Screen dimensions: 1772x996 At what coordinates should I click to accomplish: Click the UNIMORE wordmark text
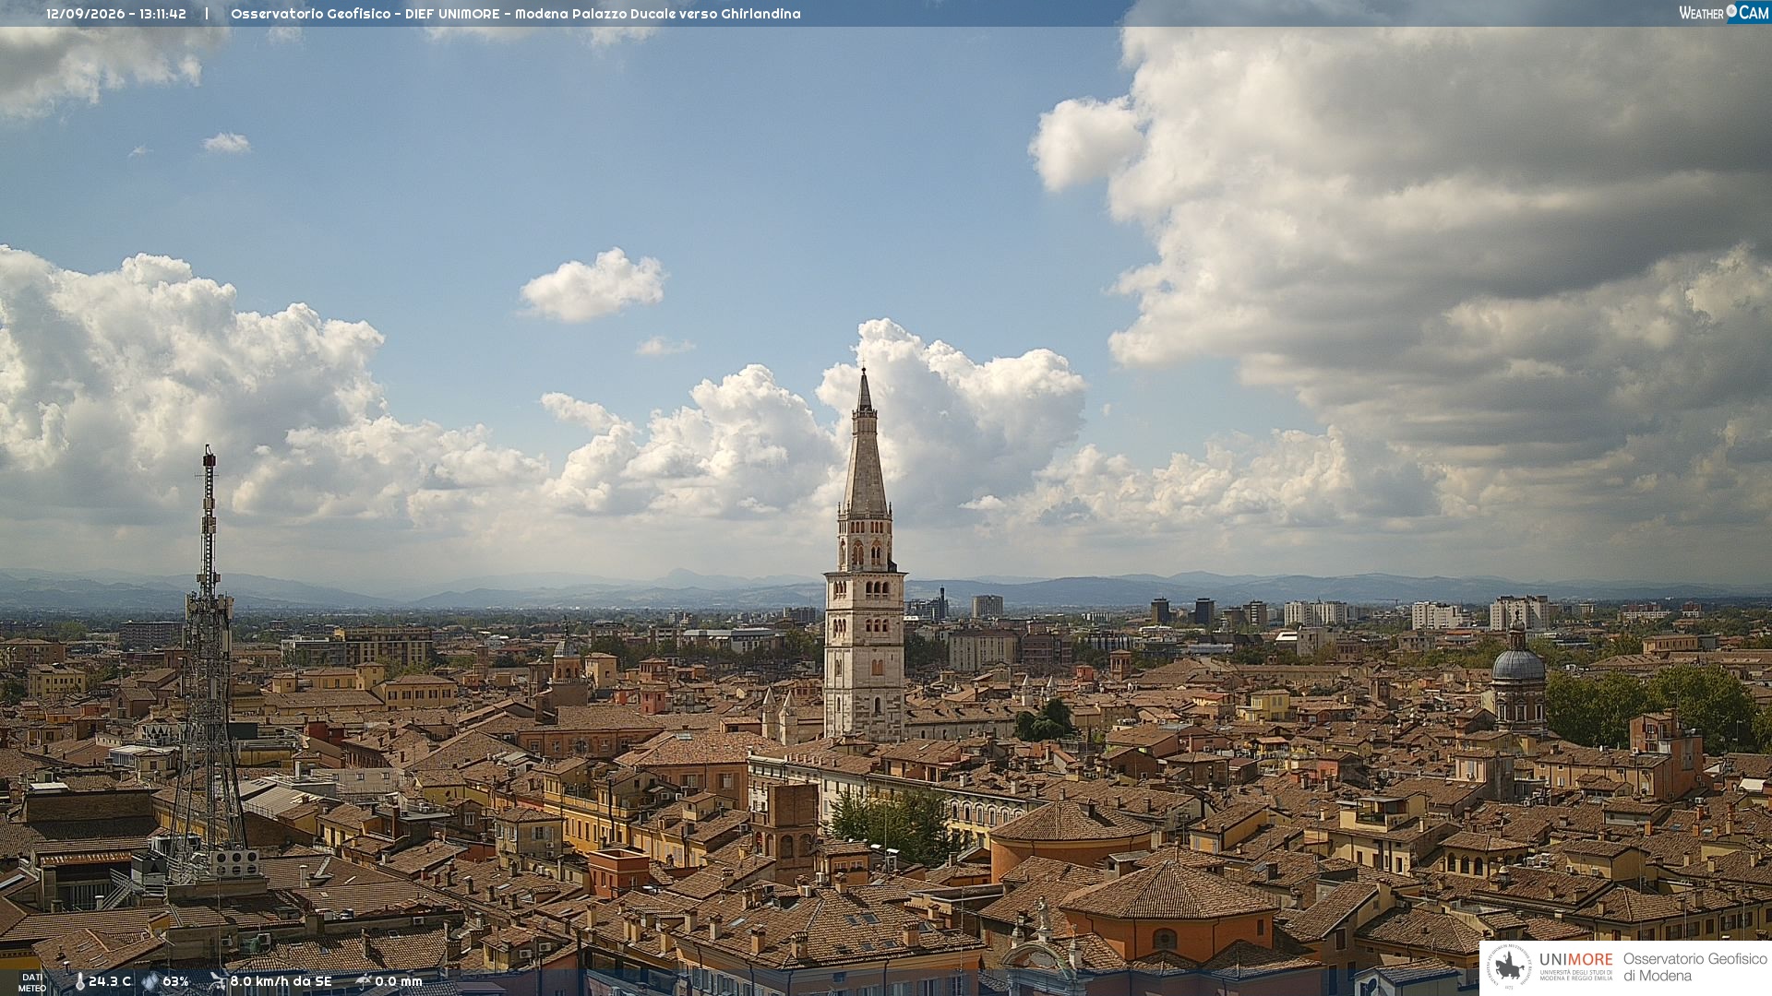[x=1576, y=960]
